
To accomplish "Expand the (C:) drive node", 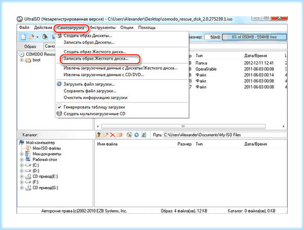I will (x=22, y=165).
